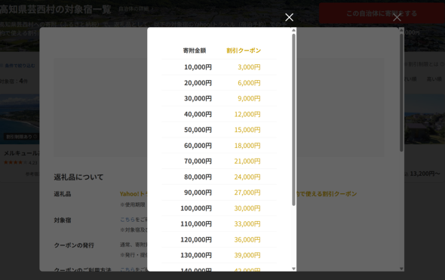Select the 9,000円 coupon value
Viewport: 445px width, 280px height.
(249, 99)
